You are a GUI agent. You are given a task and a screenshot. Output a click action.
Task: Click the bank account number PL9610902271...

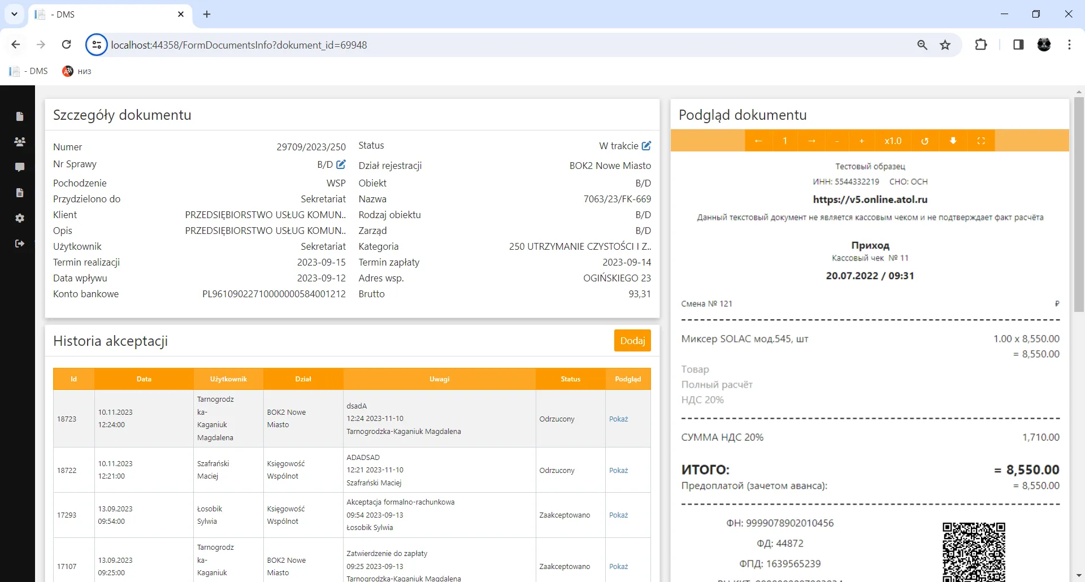pyautogui.click(x=274, y=294)
